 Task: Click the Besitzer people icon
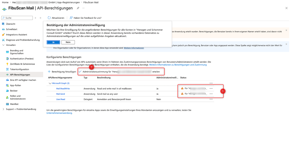pyautogui.click(x=8, y=91)
